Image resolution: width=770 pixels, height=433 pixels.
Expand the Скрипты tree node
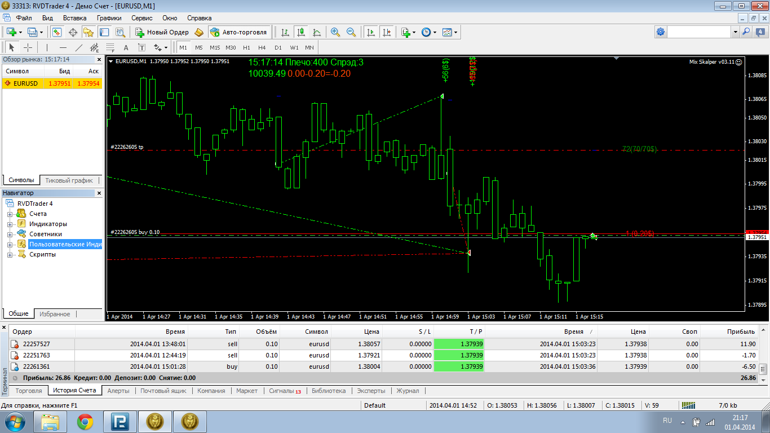10,255
